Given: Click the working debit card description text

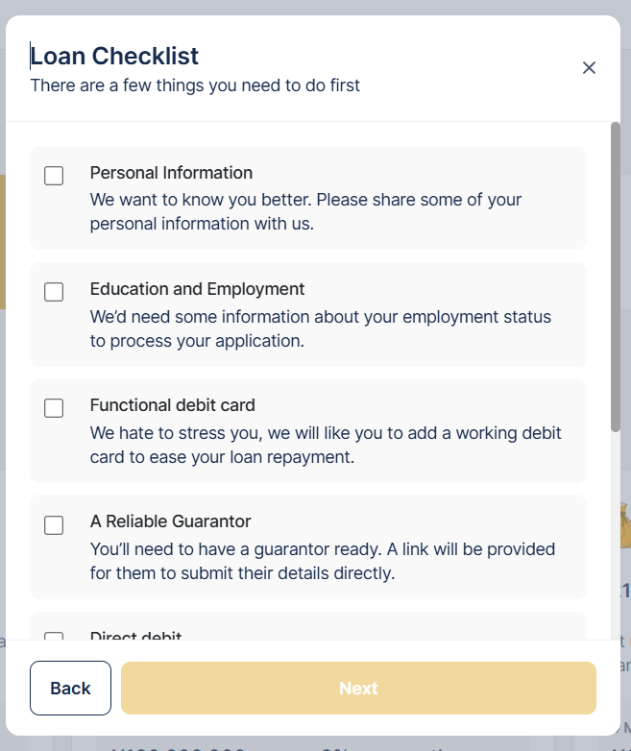Looking at the screenshot, I should tap(326, 445).
